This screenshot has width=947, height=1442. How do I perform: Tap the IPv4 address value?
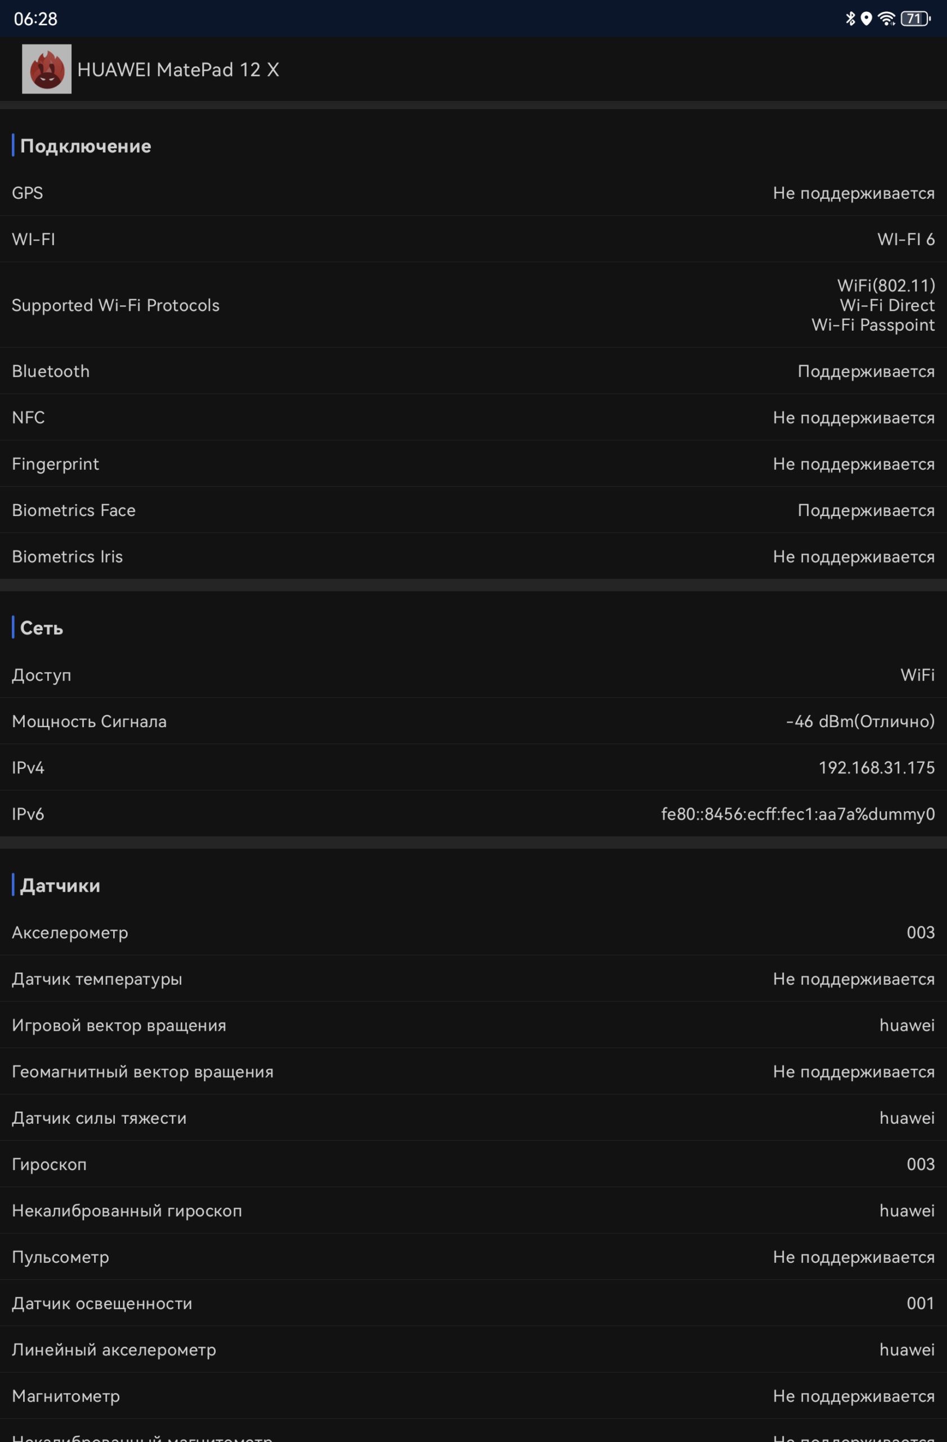(x=876, y=768)
